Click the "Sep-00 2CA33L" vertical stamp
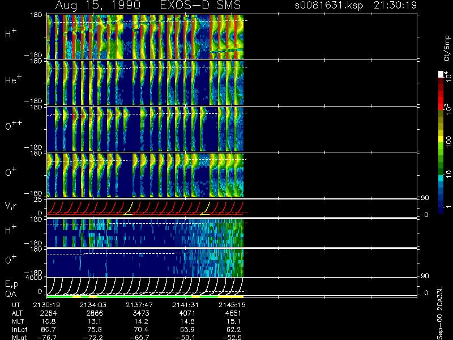The width and height of the screenshot is (453, 340). coord(440,313)
